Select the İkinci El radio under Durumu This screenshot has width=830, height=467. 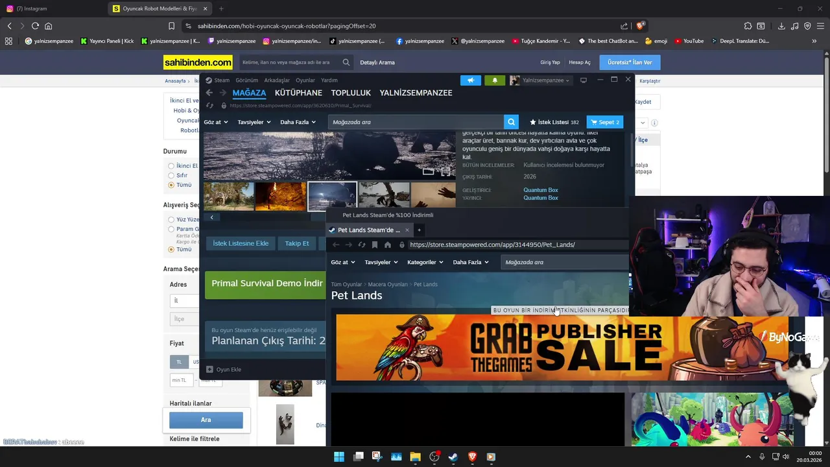point(171,166)
